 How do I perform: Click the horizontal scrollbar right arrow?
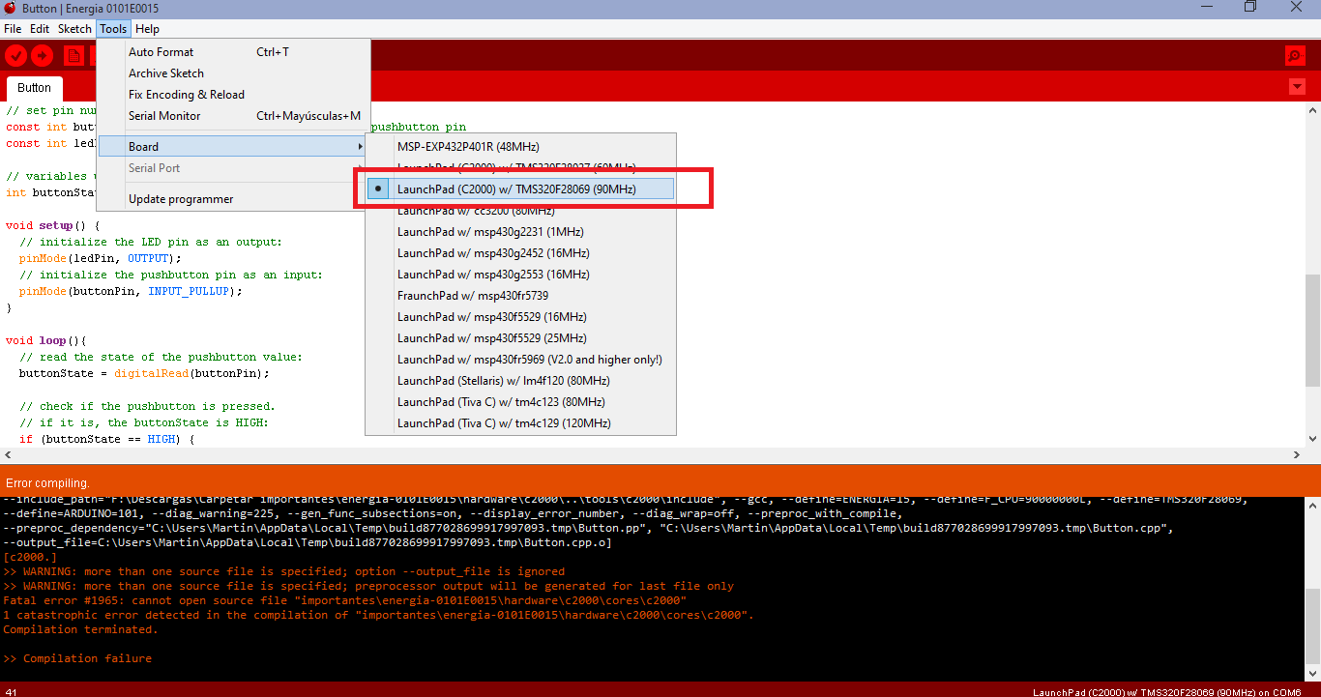(x=1296, y=455)
